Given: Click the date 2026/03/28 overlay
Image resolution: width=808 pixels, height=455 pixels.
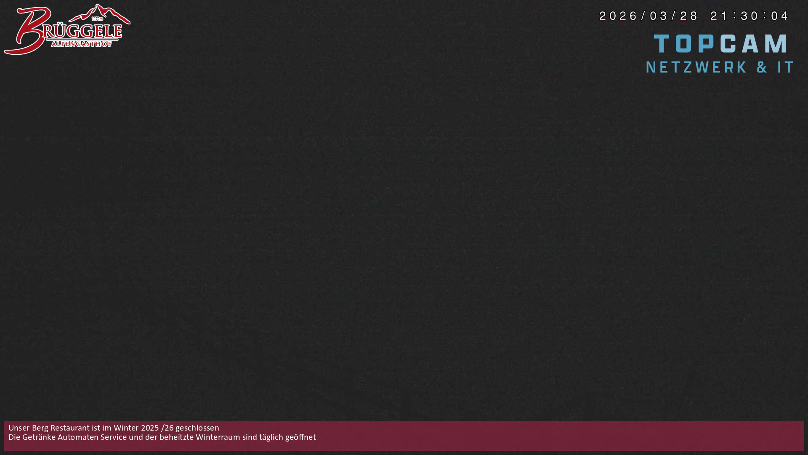Looking at the screenshot, I should coord(648,16).
